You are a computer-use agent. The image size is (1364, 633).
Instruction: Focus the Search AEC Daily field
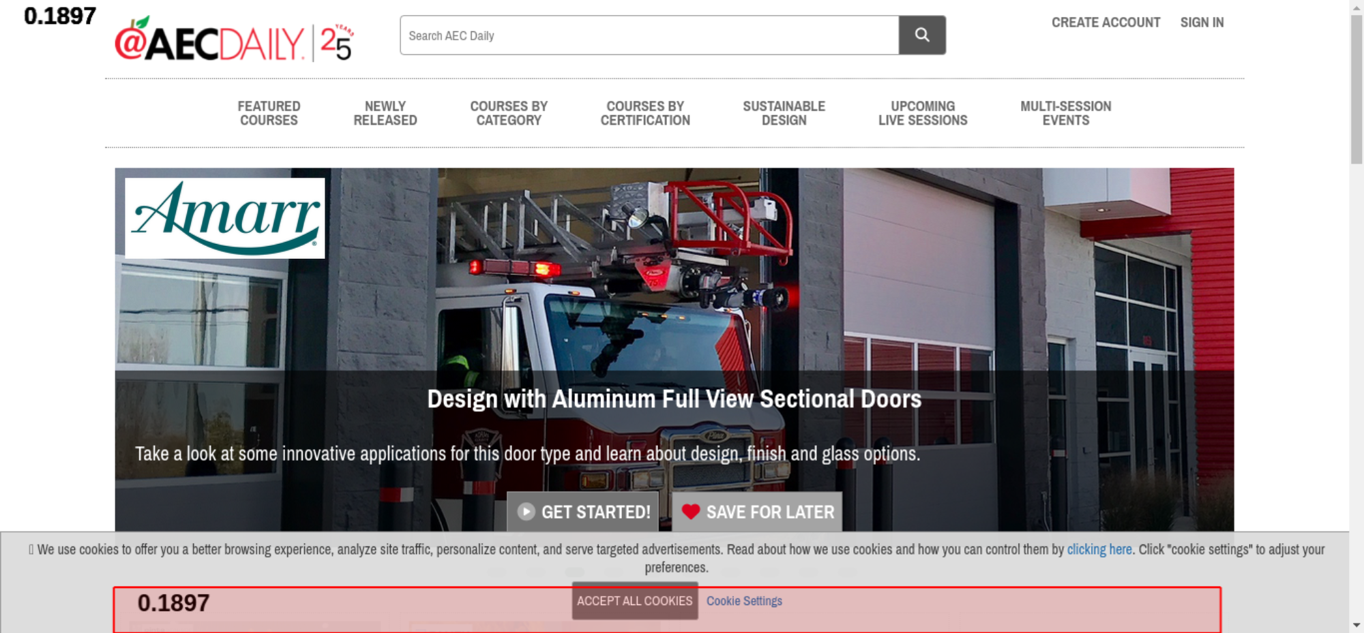(649, 35)
